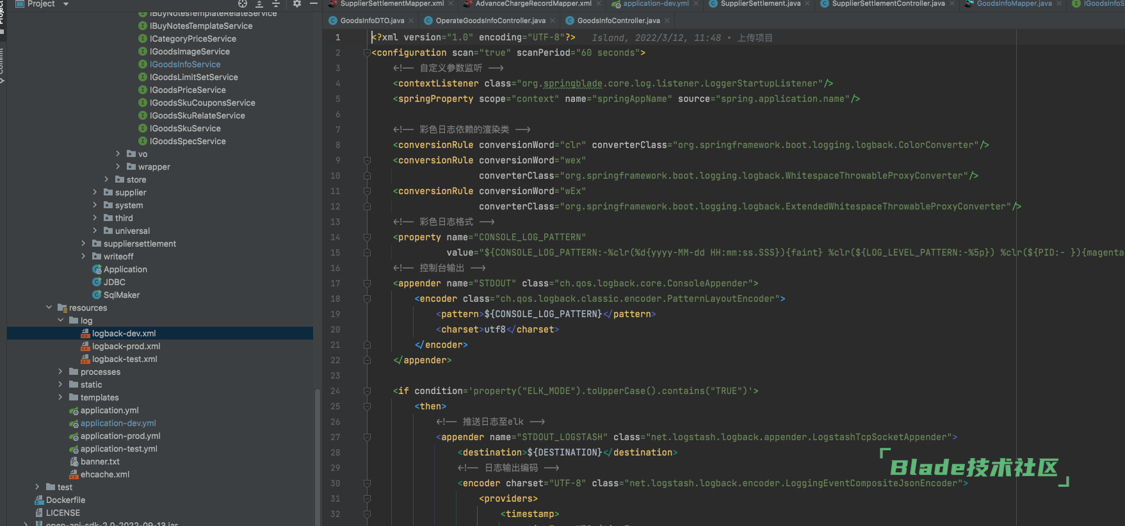Switch to GoodsInfoDTO.java tab
Image resolution: width=1125 pixels, height=526 pixels.
372,21
